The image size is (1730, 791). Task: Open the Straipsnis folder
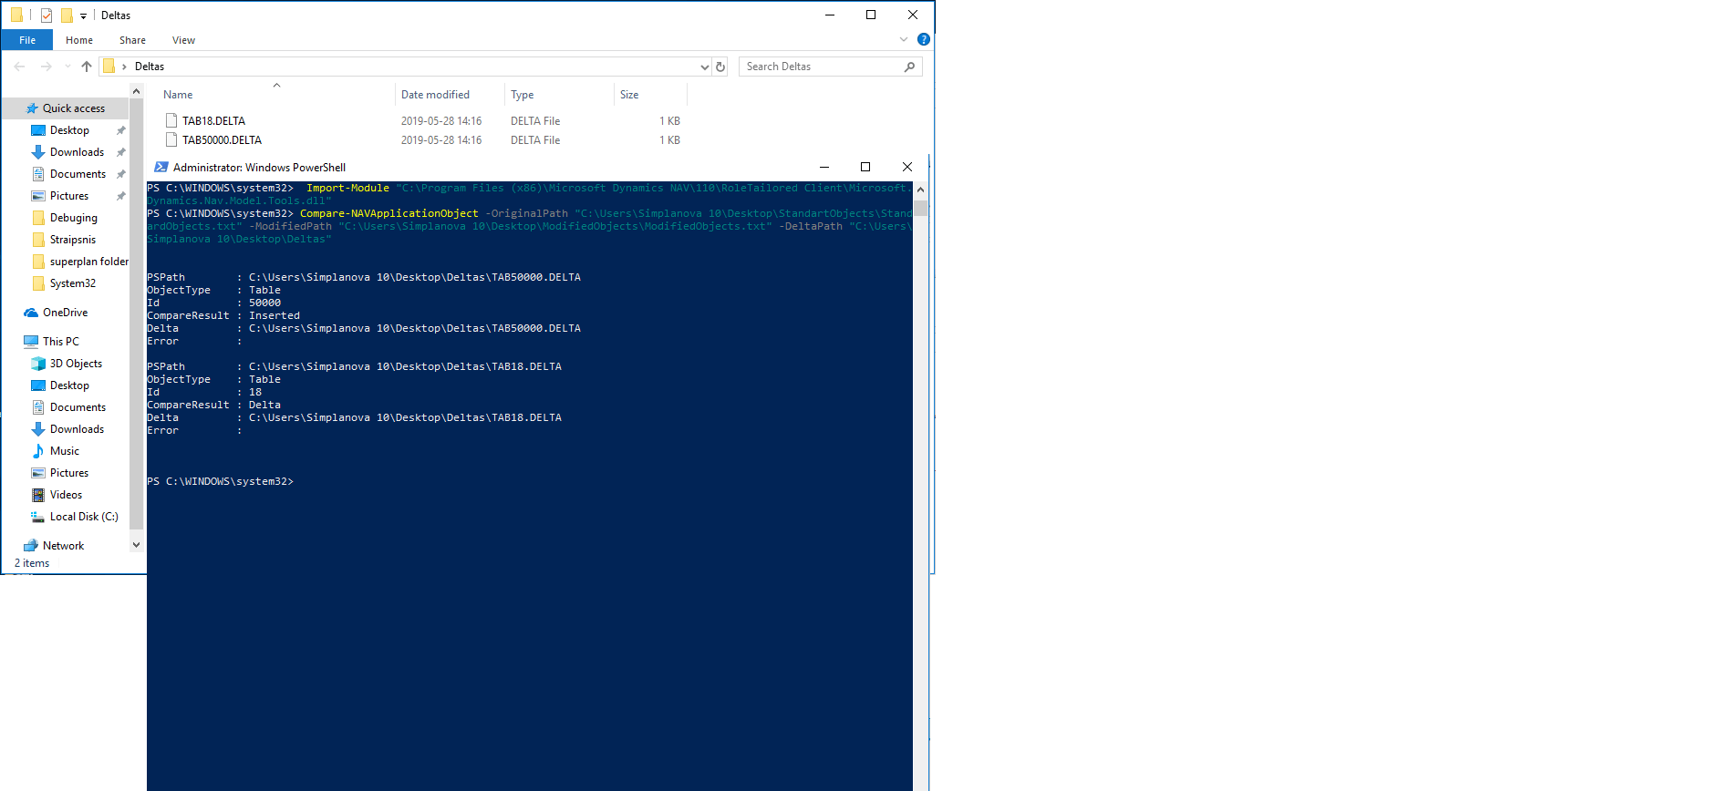click(x=72, y=240)
